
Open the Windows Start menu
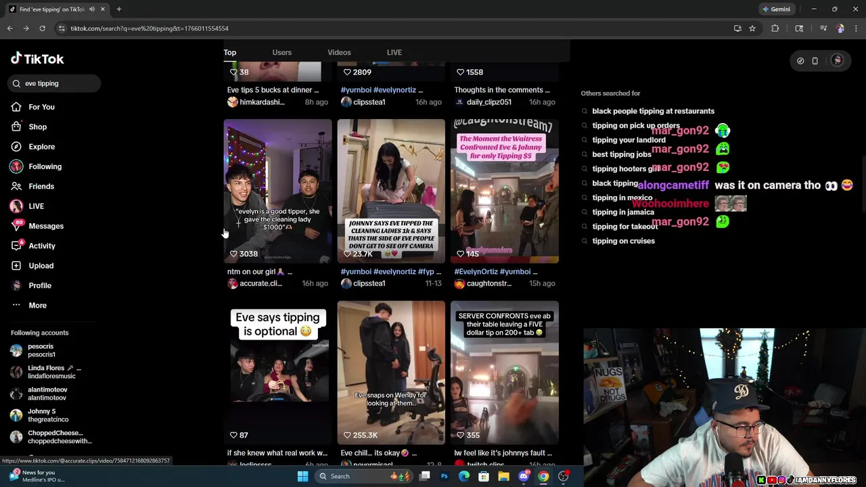303,476
